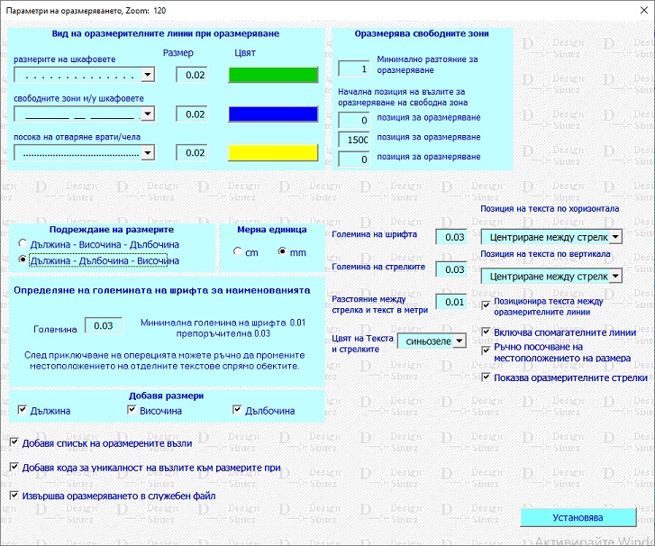Click Големина field for name font size
Viewport: 655px width, 546px height.
(x=104, y=325)
